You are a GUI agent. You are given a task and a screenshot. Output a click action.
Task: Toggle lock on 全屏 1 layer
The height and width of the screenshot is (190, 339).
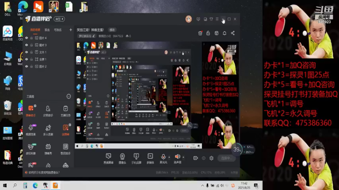pyautogui.click(x=31, y=59)
